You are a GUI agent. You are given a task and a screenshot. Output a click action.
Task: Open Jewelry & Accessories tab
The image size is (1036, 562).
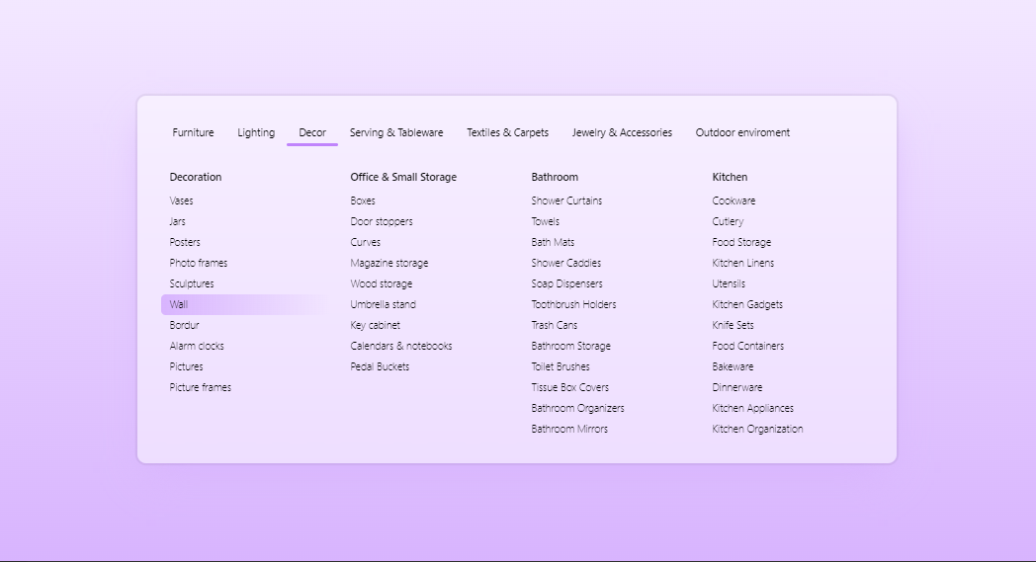[622, 132]
